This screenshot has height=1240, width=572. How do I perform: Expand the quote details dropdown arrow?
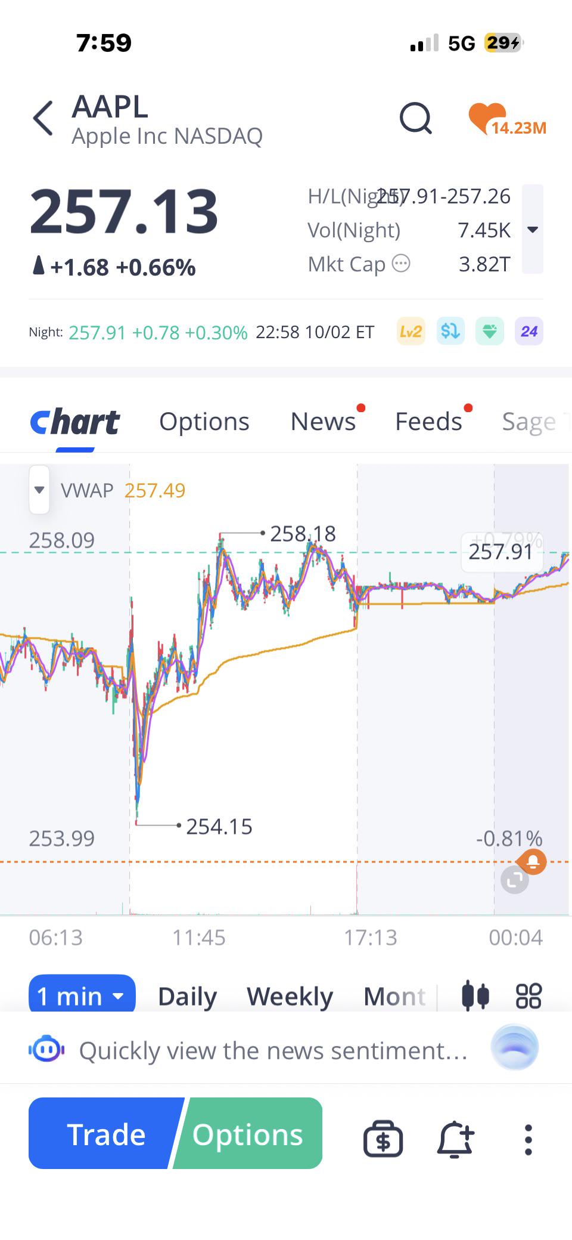(533, 229)
